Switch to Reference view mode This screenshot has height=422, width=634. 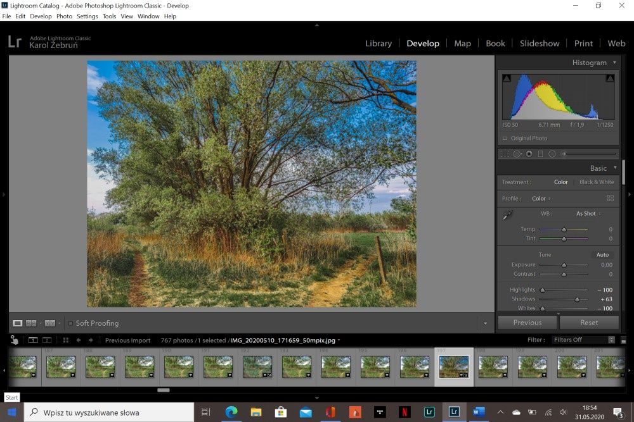pos(31,323)
